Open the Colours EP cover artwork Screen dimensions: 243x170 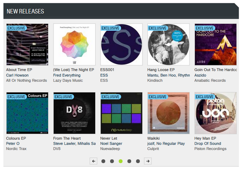tap(27, 113)
